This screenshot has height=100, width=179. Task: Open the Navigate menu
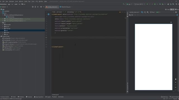tap(11, 1)
